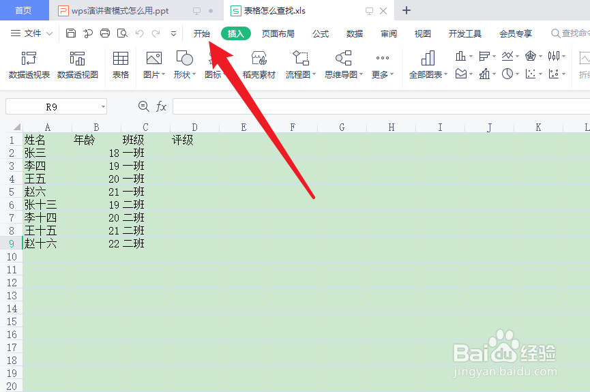Image resolution: width=590 pixels, height=392 pixels.
Task: Insert a 数据透视表 pivot table
Action: (29, 65)
